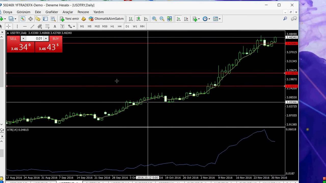Image resolution: width=326 pixels, height=183 pixels.
Task: Expand the Indicators dropdown arrow
Action: pyautogui.click(x=199, y=19)
